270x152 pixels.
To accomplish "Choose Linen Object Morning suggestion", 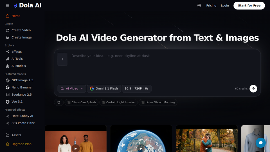I will pyautogui.click(x=158, y=102).
